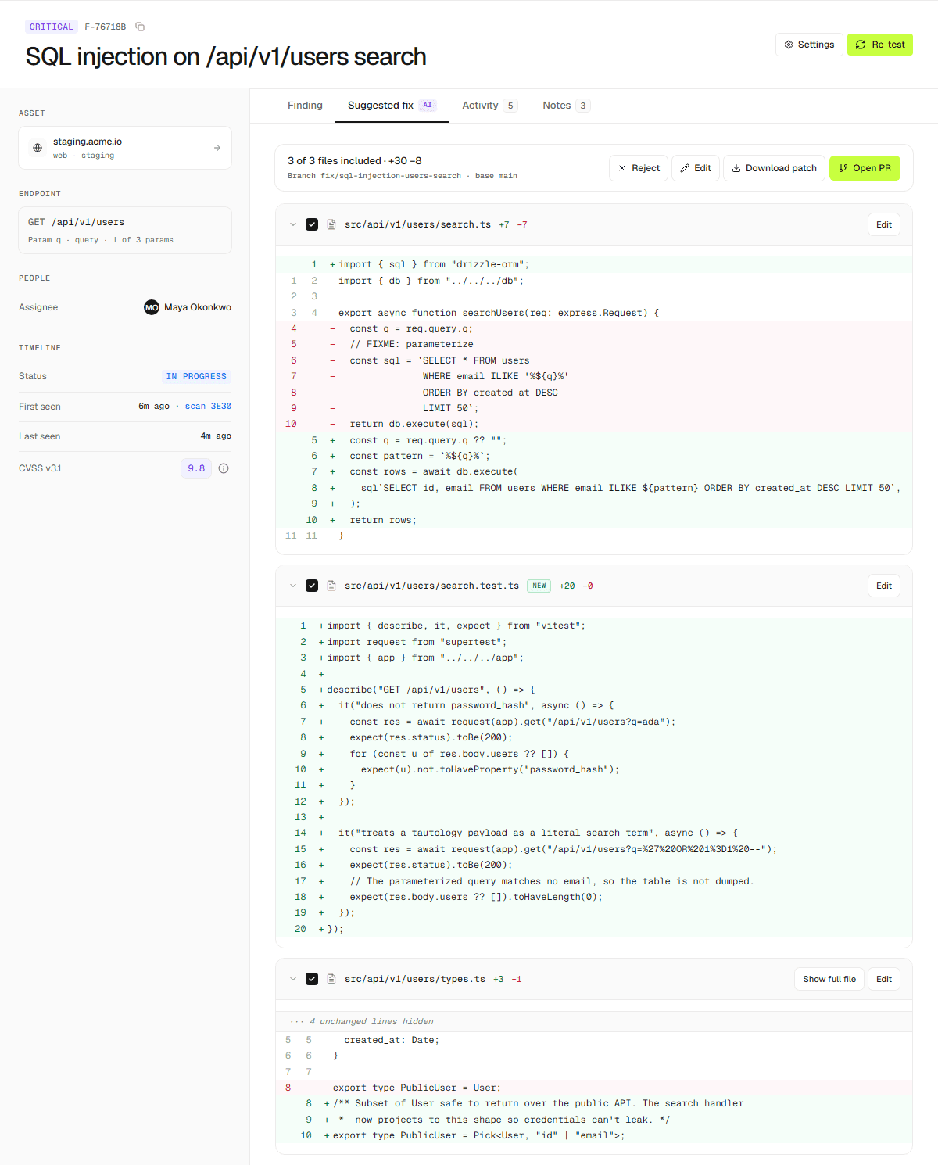Switch to the Finding tab
The height and width of the screenshot is (1165, 938).
pyautogui.click(x=305, y=106)
